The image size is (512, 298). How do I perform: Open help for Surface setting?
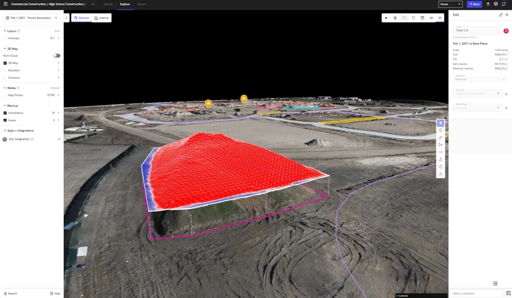[506, 94]
